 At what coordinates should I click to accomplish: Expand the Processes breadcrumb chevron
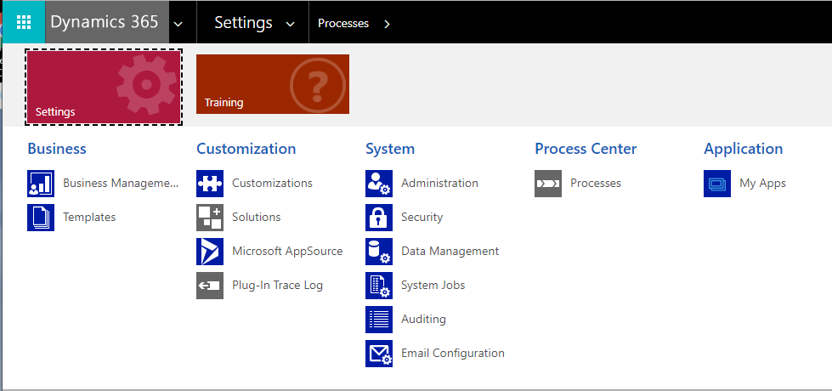(x=388, y=24)
